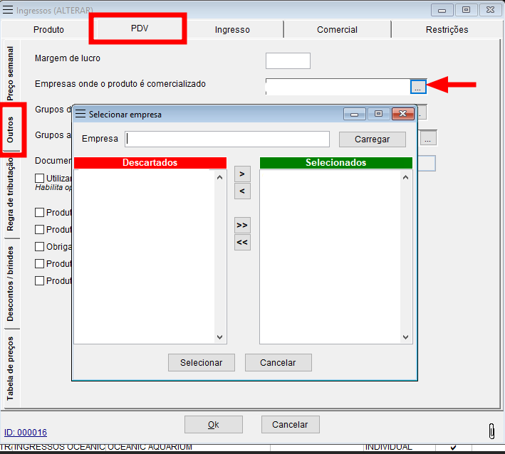
Task: Click the Empresa search field
Action: [x=227, y=139]
